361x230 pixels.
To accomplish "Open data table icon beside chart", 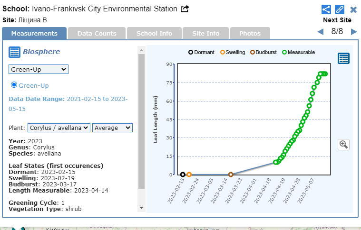I will (x=343, y=58).
